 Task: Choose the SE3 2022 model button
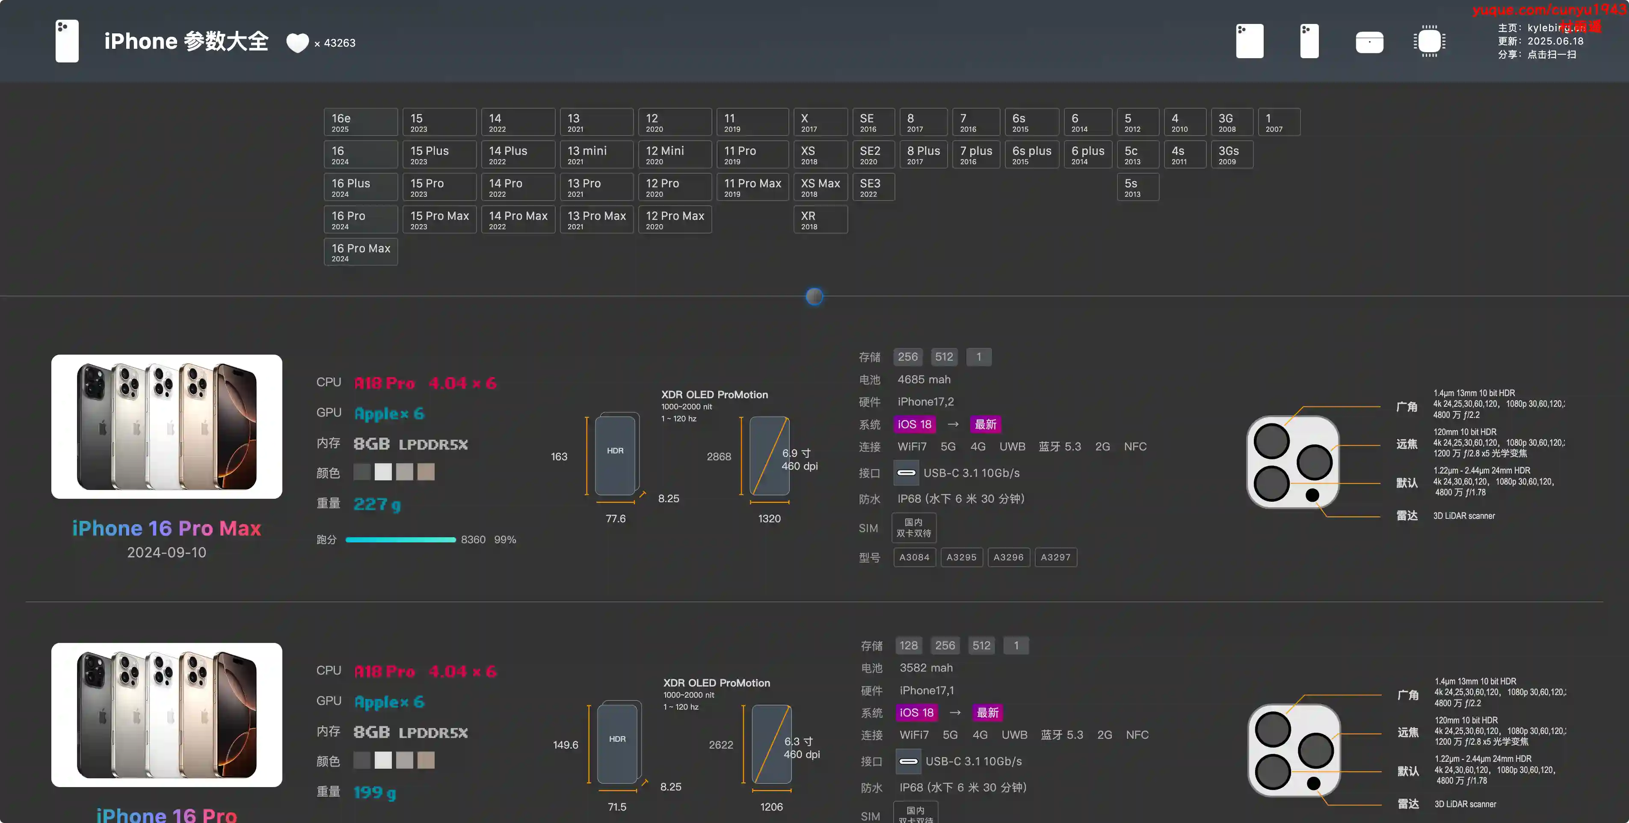coord(873,187)
